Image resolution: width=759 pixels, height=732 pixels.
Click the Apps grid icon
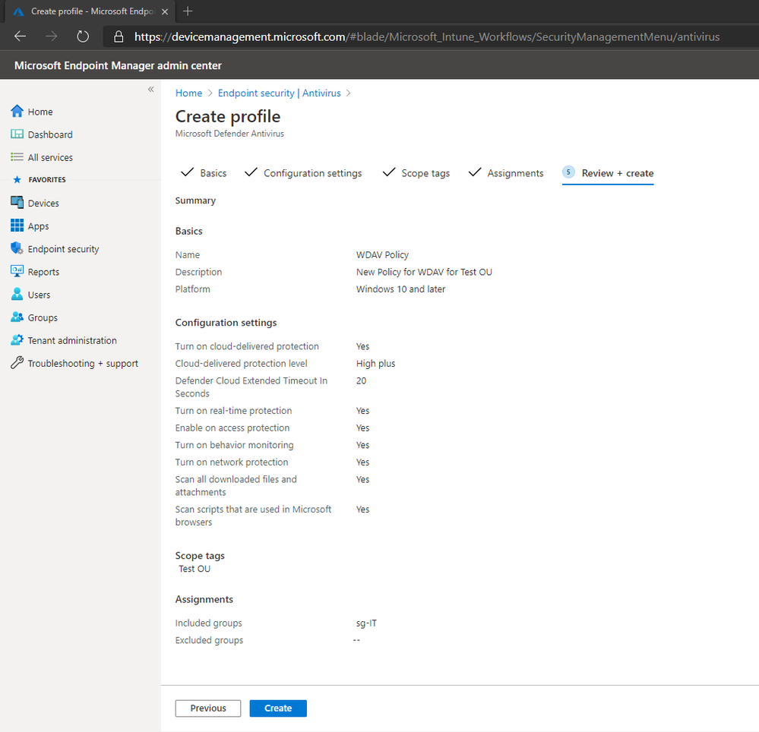click(17, 226)
